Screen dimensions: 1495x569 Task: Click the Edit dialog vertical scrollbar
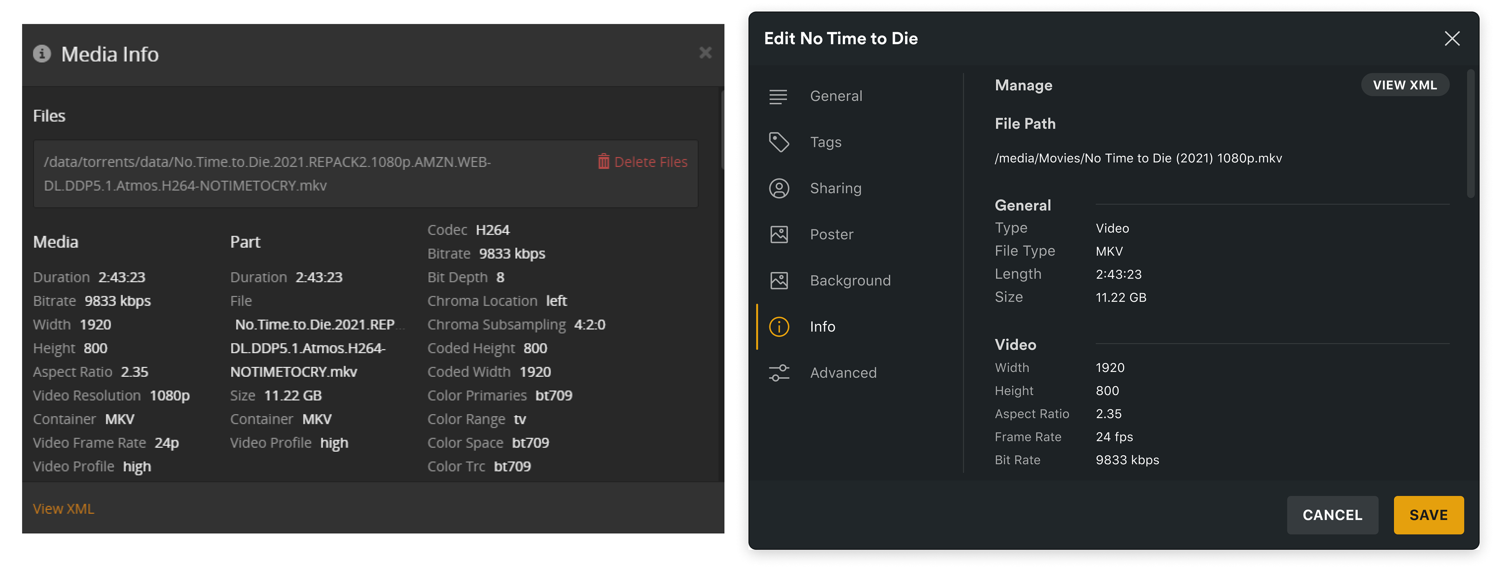[1470, 133]
